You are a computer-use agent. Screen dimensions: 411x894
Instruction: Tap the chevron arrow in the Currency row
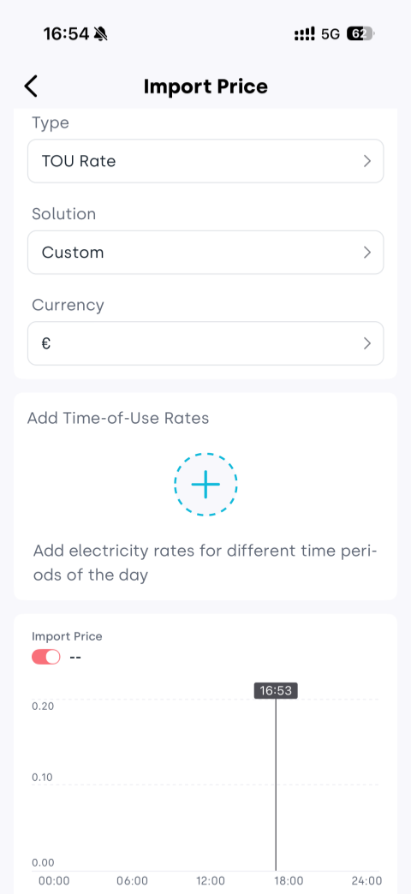367,343
